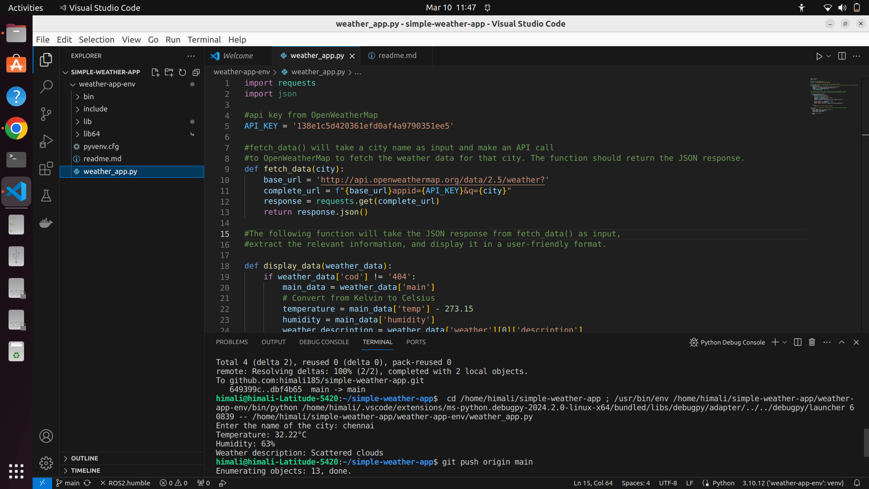Switch to the readme.md tab

pos(397,56)
